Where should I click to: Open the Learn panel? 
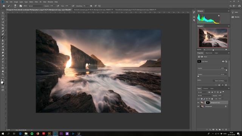point(235,12)
